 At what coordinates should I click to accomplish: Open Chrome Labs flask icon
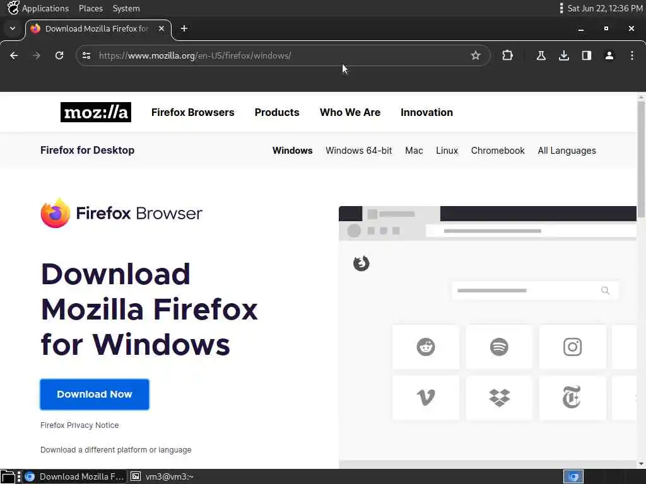(x=541, y=55)
